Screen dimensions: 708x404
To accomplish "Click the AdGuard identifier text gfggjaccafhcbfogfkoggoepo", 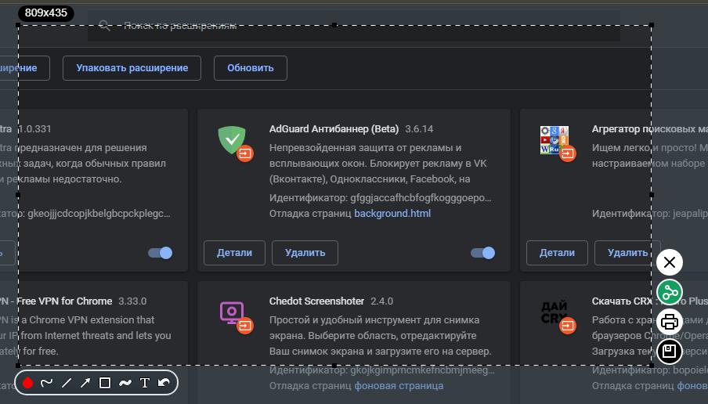I will (x=421, y=198).
